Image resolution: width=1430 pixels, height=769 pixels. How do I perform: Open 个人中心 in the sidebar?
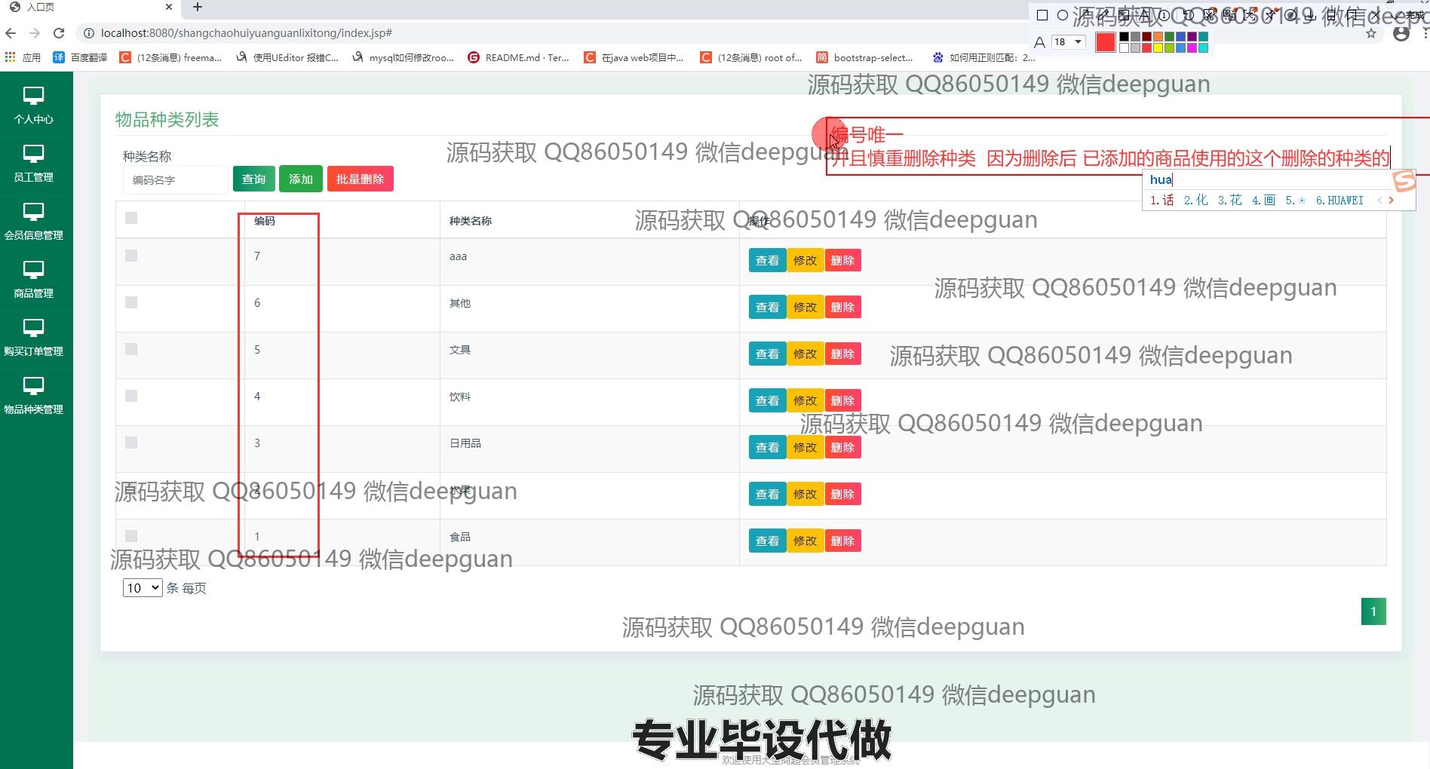pos(34,104)
